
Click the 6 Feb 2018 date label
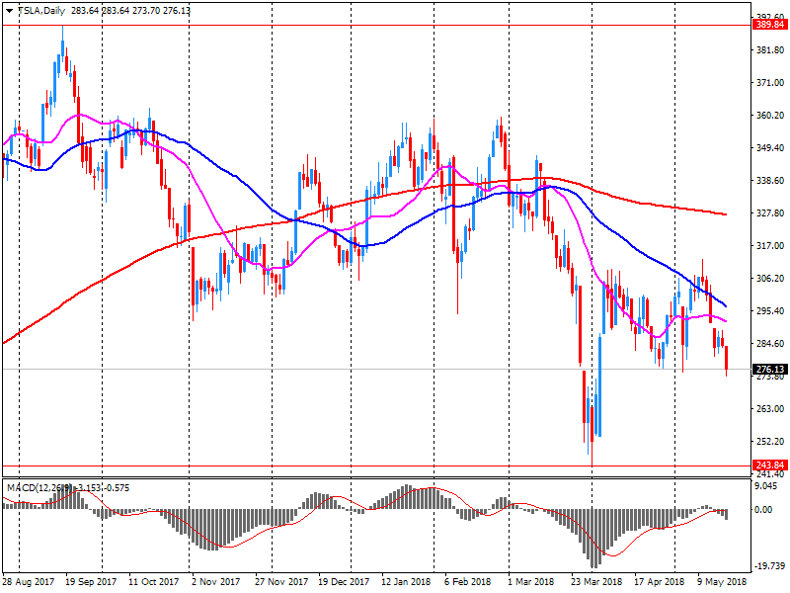(x=467, y=581)
